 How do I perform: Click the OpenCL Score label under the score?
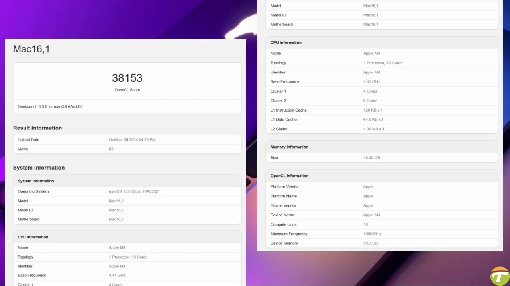(x=127, y=90)
